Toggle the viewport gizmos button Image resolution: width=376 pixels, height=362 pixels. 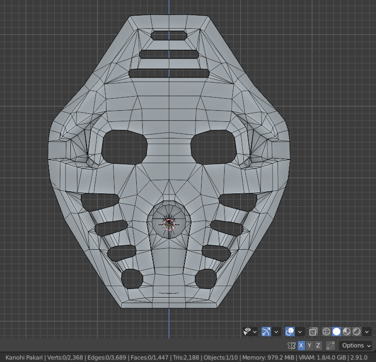click(266, 332)
